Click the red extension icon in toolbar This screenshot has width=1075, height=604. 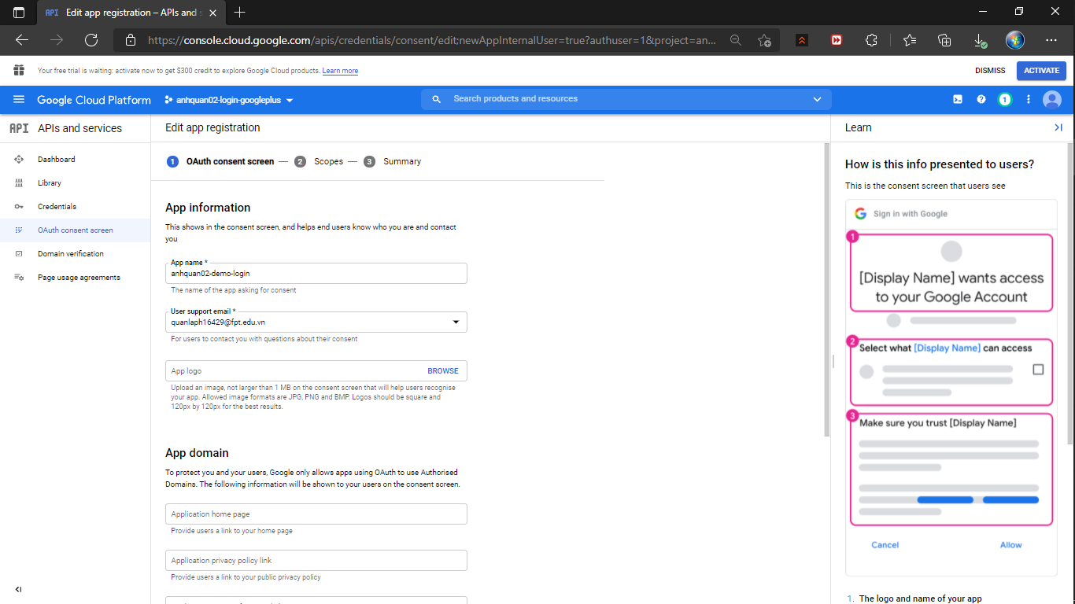point(837,40)
